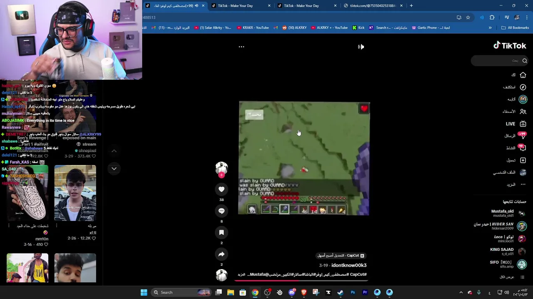Open the KRAKR - YouTube bookmark

tap(253, 28)
